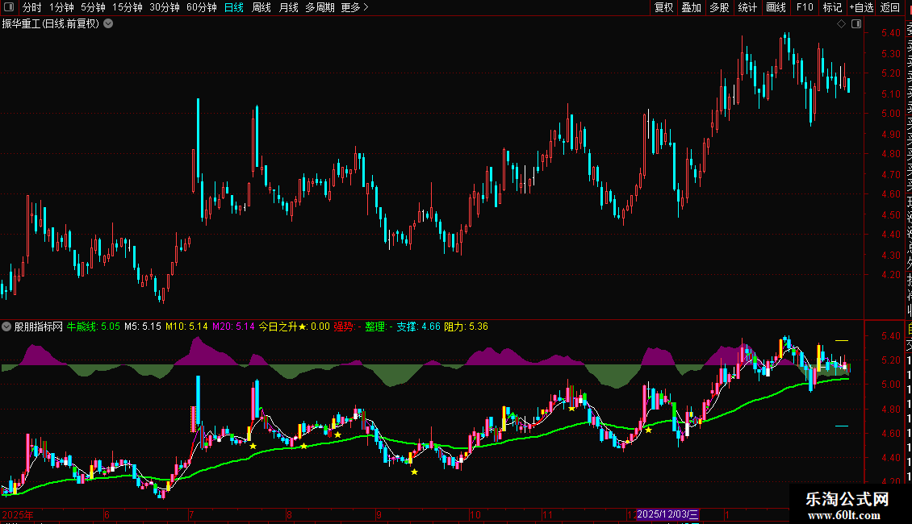Screen dimensions: 912x524
Task: Open F10 company info
Action: pos(805,7)
